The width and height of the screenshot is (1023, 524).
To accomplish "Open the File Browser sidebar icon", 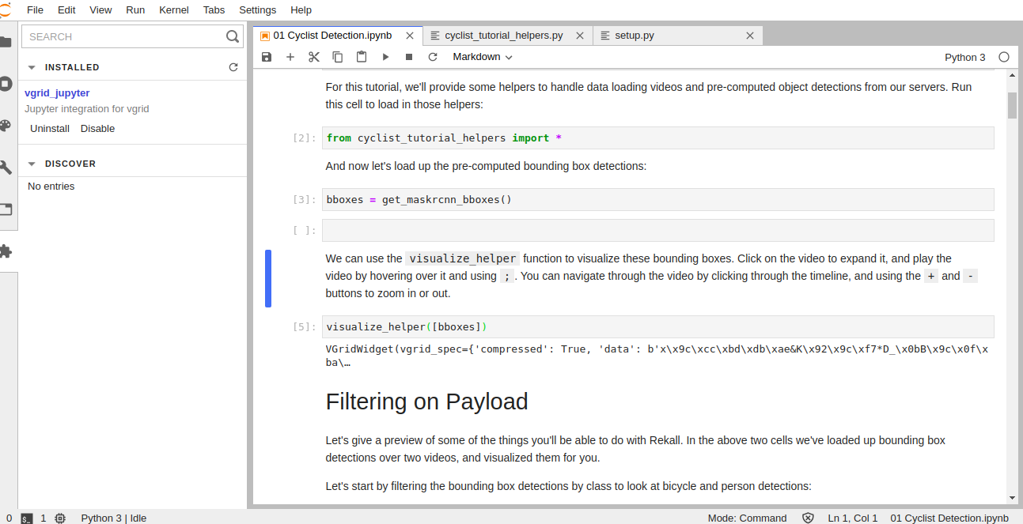I will click(6, 42).
